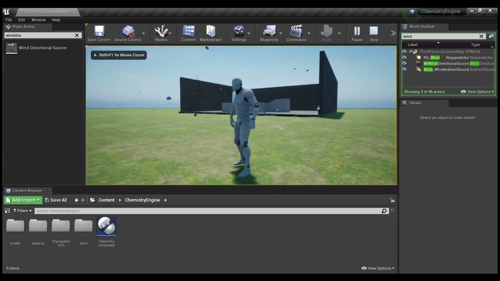Viewport: 500px width, 281px height.
Task: Clear the Place Actors search field
Action: coord(77,35)
